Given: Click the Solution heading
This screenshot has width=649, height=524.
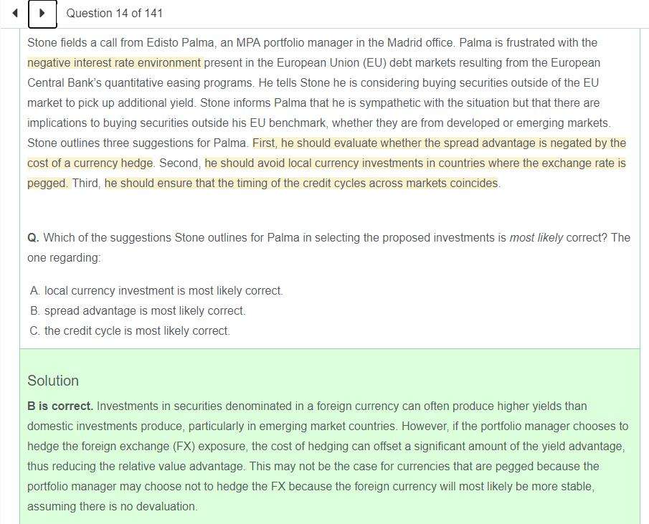Looking at the screenshot, I should pyautogui.click(x=53, y=381).
